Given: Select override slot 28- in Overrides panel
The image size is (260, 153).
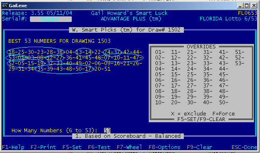Looking at the screenshot, I should (192, 91).
